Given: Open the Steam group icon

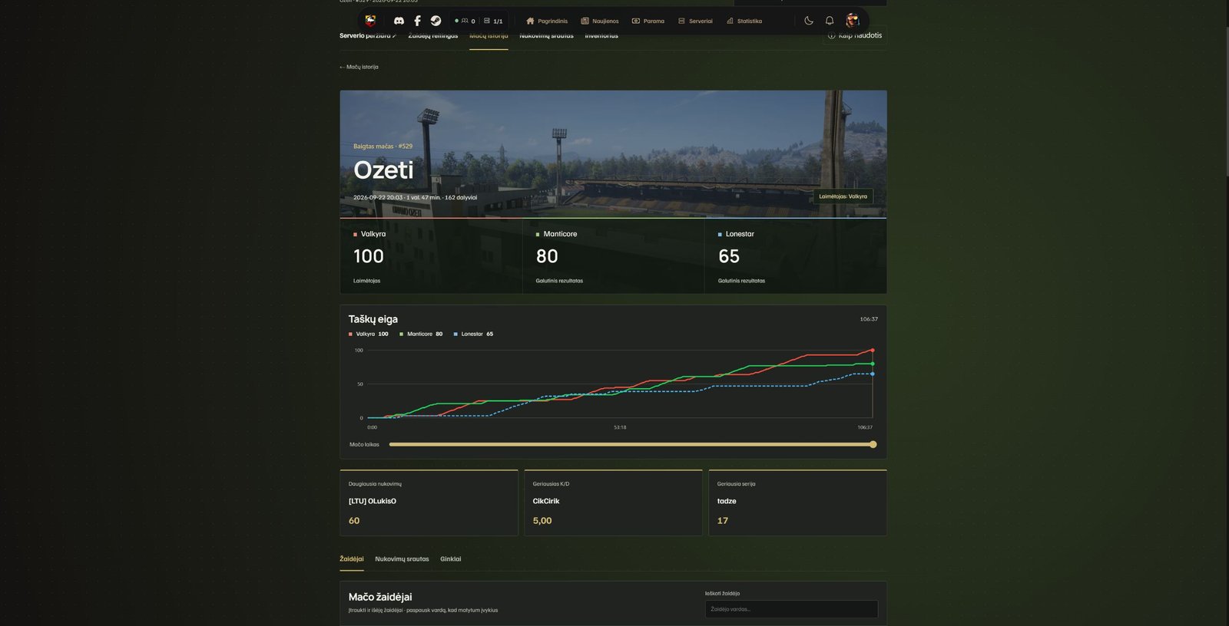Looking at the screenshot, I should coord(436,21).
